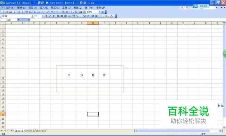The height and width of the screenshot is (136, 226).
Task: Click the Print Preview icon
Action: point(22,12)
